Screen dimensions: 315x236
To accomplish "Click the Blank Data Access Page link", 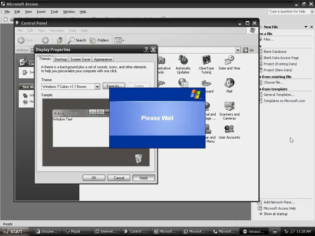I will [x=281, y=58].
